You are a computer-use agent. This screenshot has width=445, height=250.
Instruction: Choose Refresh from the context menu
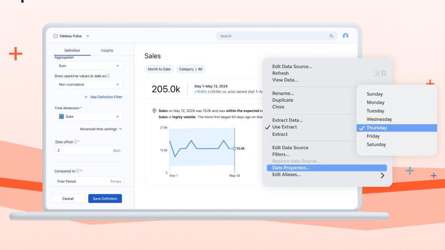pos(280,73)
